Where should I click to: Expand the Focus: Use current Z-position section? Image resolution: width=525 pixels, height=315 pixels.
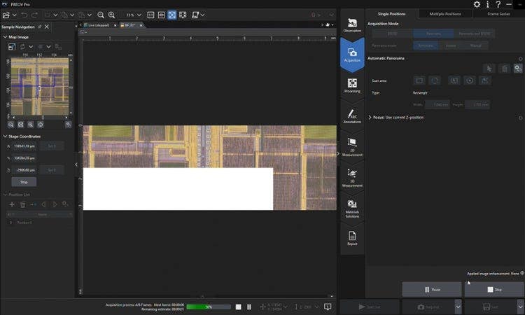click(x=370, y=118)
